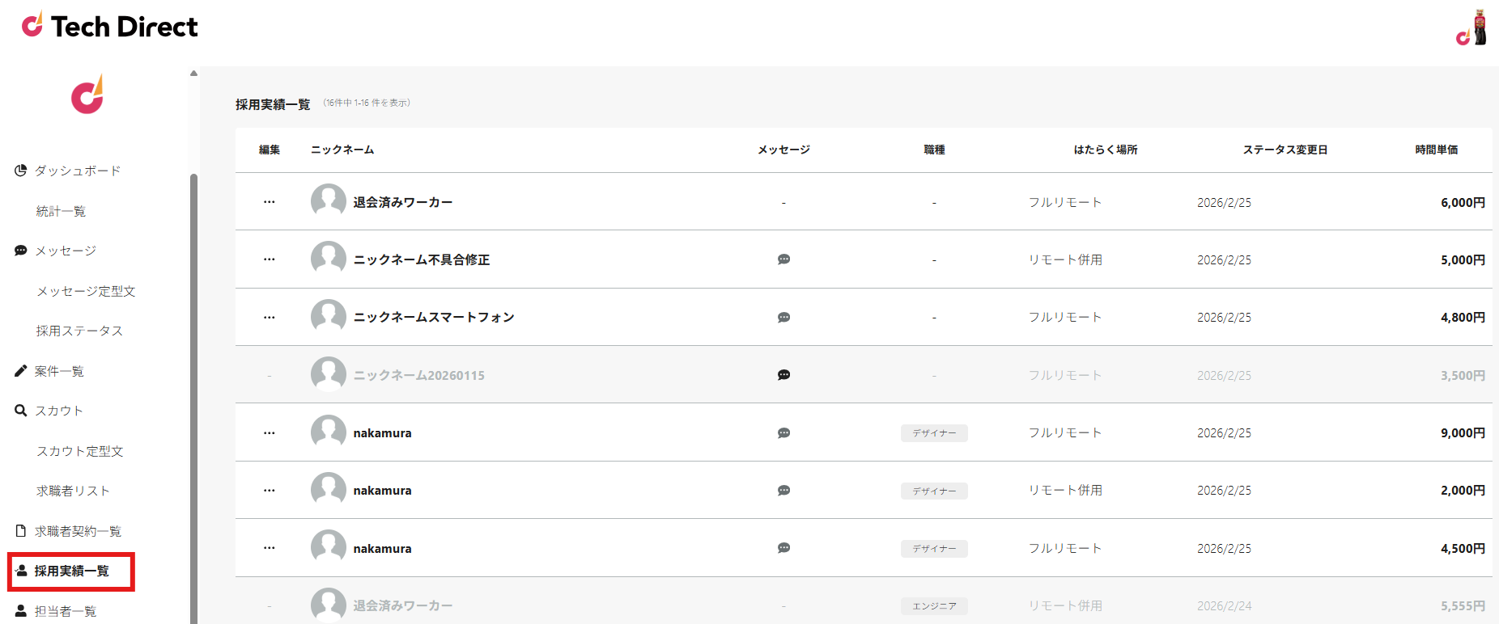The width and height of the screenshot is (1499, 624).
Task: Click the sidebar company logo icon
Action: click(87, 95)
